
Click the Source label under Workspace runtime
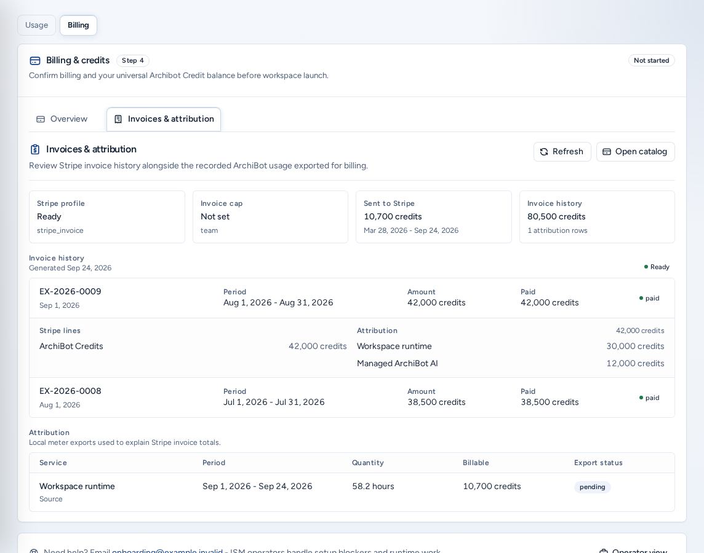point(50,499)
